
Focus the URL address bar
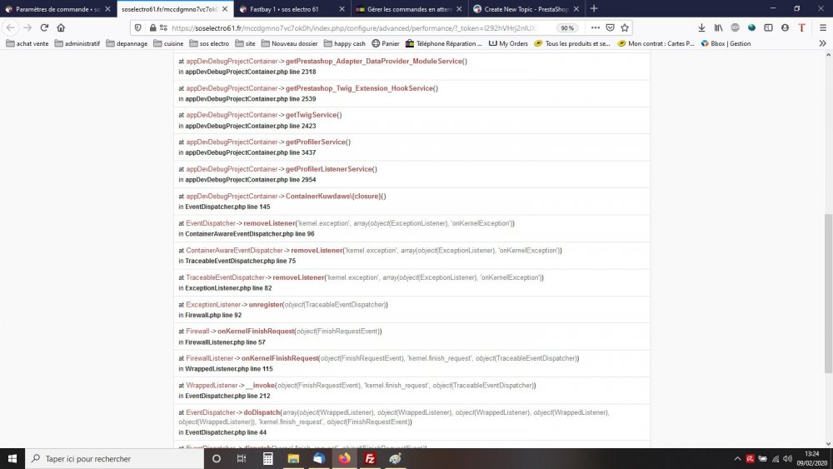tap(352, 28)
